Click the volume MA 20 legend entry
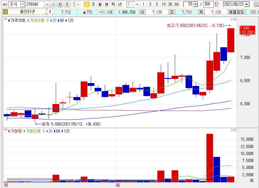This screenshot has width=259, height=188. pyautogui.click(x=49, y=131)
